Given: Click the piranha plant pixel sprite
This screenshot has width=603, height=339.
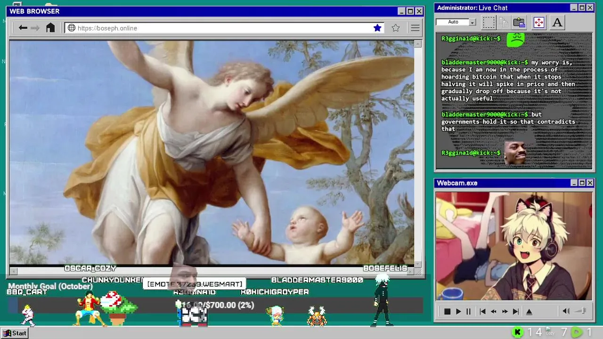Looking at the screenshot, I should [x=117, y=309].
